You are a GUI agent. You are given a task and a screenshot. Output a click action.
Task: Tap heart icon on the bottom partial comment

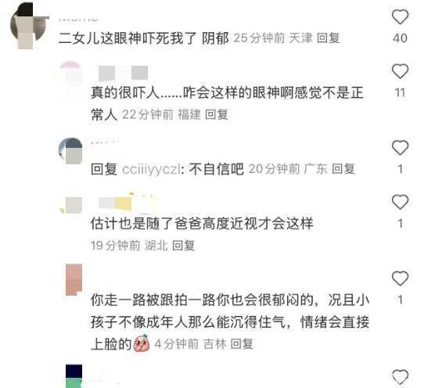click(400, 376)
